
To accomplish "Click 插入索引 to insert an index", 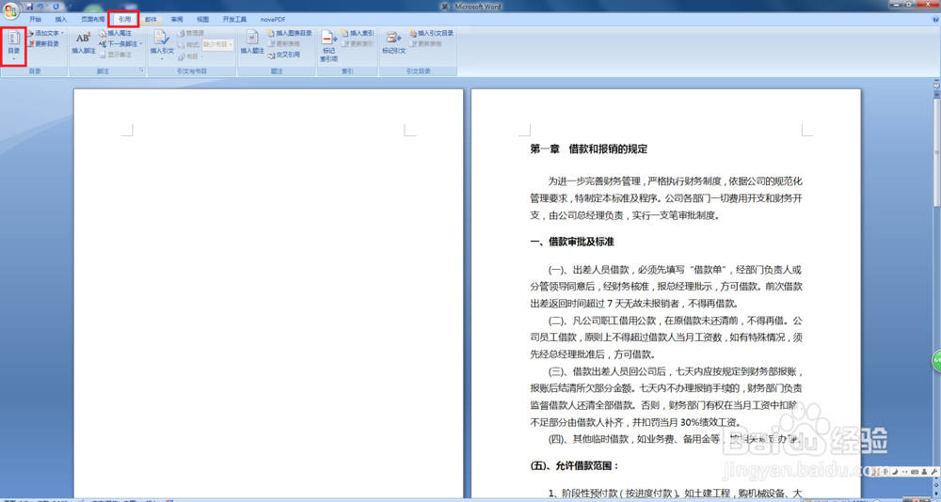I will [359, 33].
